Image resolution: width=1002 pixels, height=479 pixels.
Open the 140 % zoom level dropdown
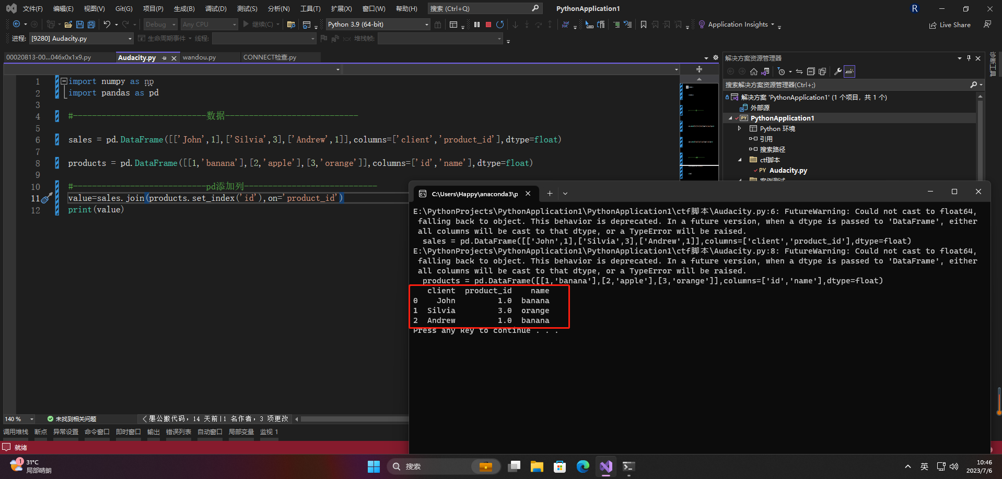click(x=19, y=419)
